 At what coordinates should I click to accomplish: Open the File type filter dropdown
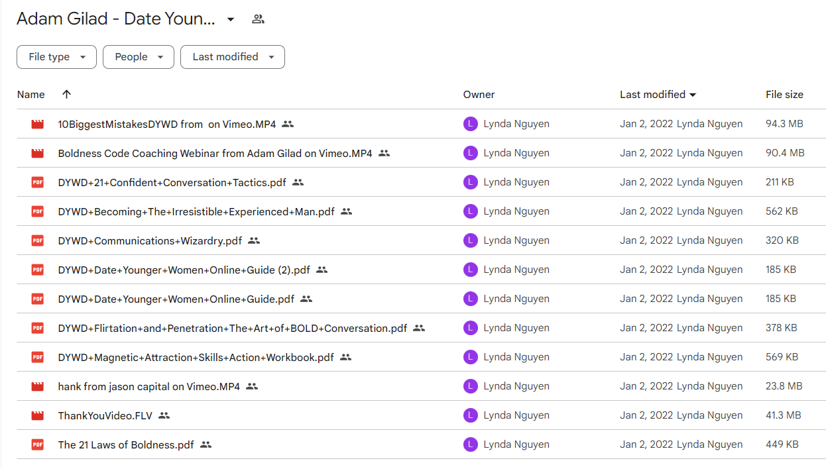tap(56, 57)
